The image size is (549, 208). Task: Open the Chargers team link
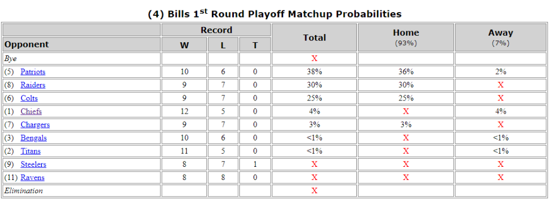point(35,125)
